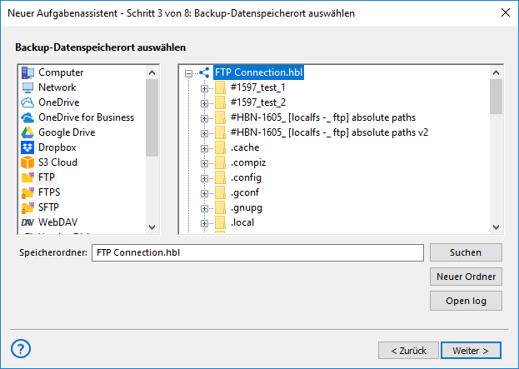Proceed with the Weiter button
This screenshot has height=369, width=519.
471,351
